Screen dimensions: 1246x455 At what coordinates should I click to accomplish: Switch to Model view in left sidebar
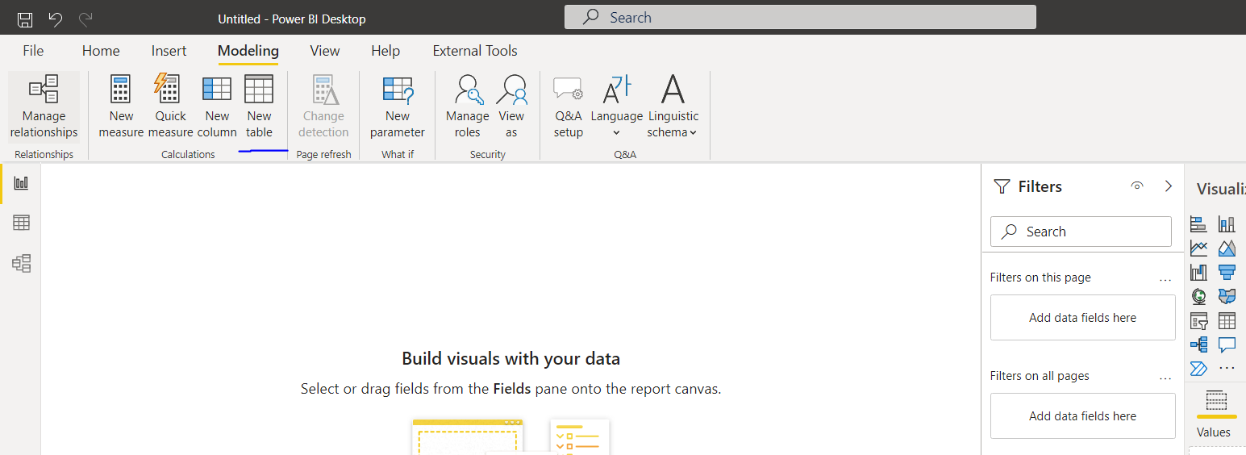click(x=21, y=263)
